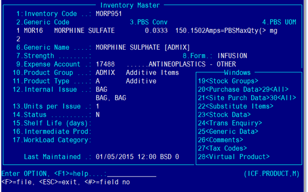The width and height of the screenshot is (308, 192).
Task: Open the Substitute Items window option
Action: [x=236, y=106]
